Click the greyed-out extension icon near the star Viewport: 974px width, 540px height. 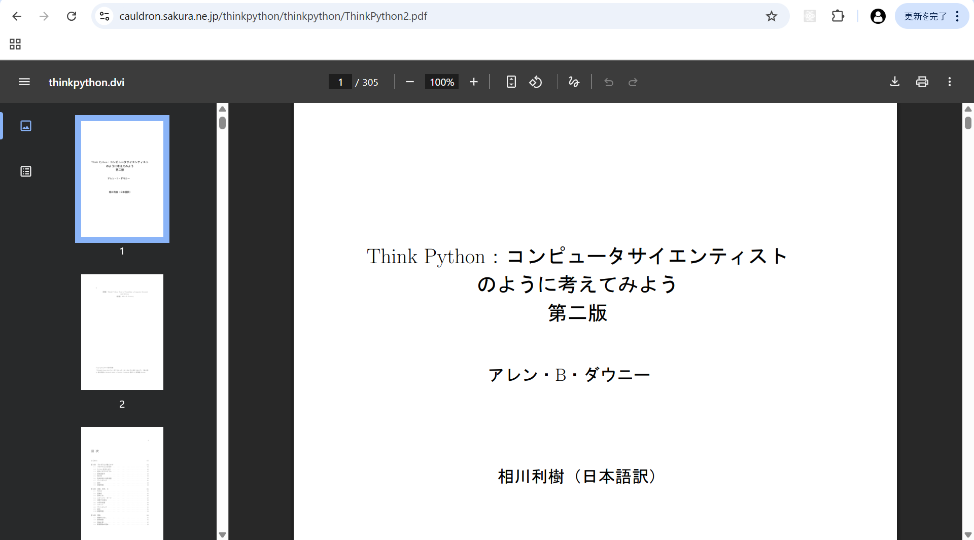(810, 16)
